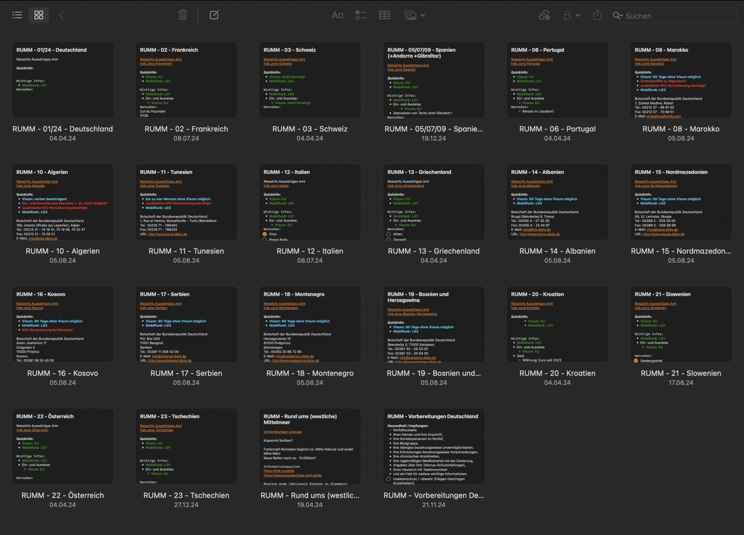Toggle Athen checkbox in Griechenland note

click(389, 234)
